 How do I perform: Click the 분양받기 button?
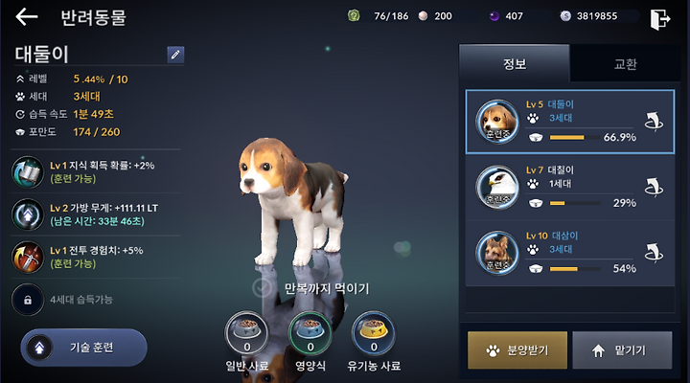[x=517, y=350]
